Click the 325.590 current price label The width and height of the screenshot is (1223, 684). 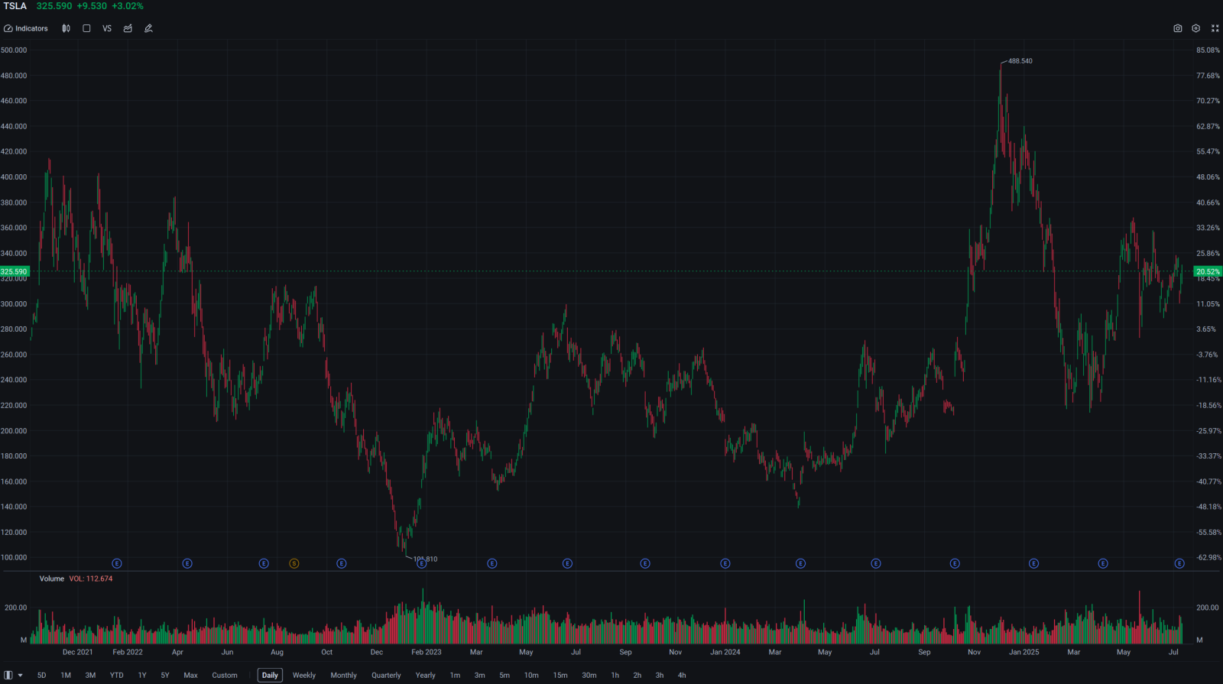click(x=15, y=271)
